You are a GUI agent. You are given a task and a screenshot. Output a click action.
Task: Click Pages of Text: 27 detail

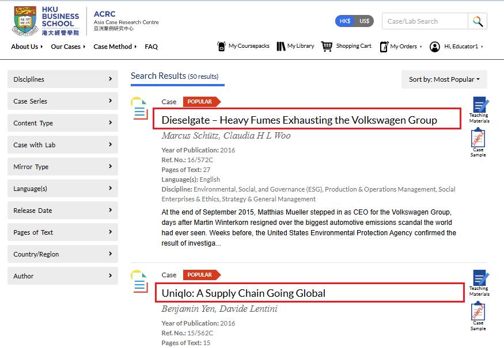coord(186,170)
